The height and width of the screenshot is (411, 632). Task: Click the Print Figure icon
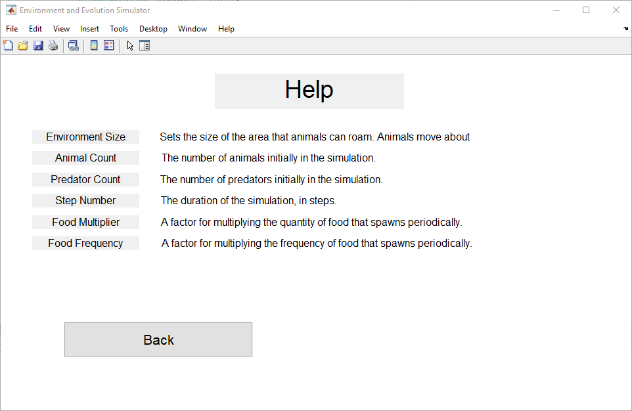[x=53, y=45]
